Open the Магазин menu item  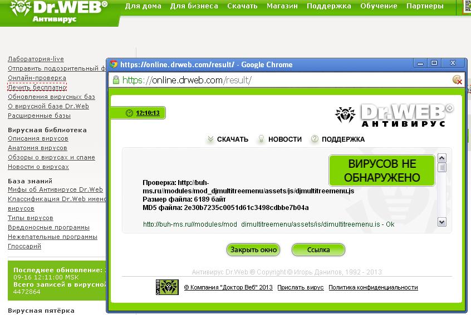point(282,6)
